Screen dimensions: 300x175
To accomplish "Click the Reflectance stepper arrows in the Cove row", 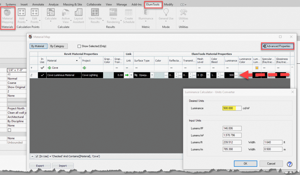I will [176, 75].
